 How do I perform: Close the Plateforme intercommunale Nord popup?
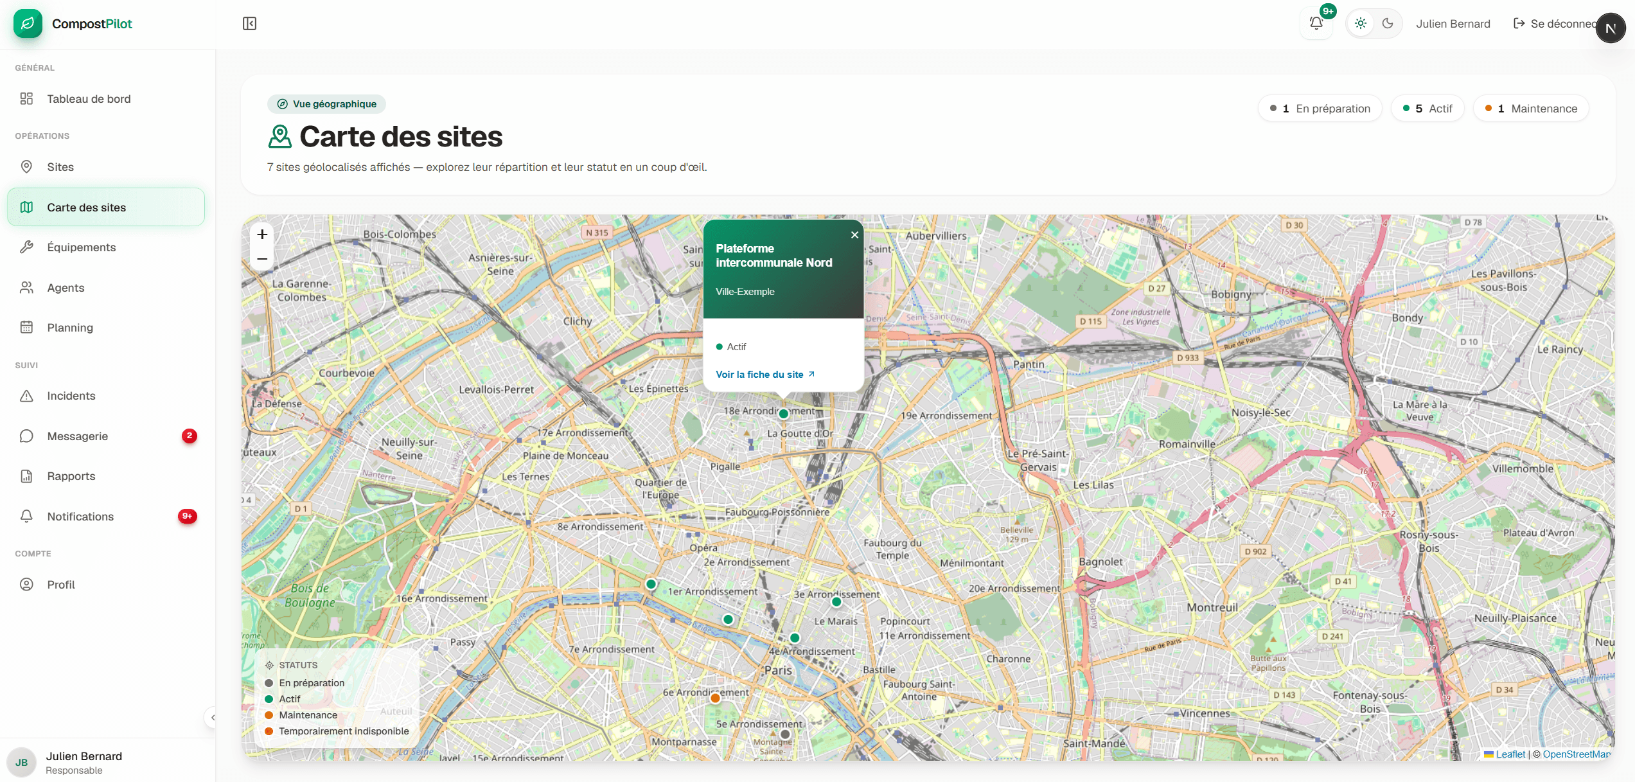pyautogui.click(x=854, y=235)
